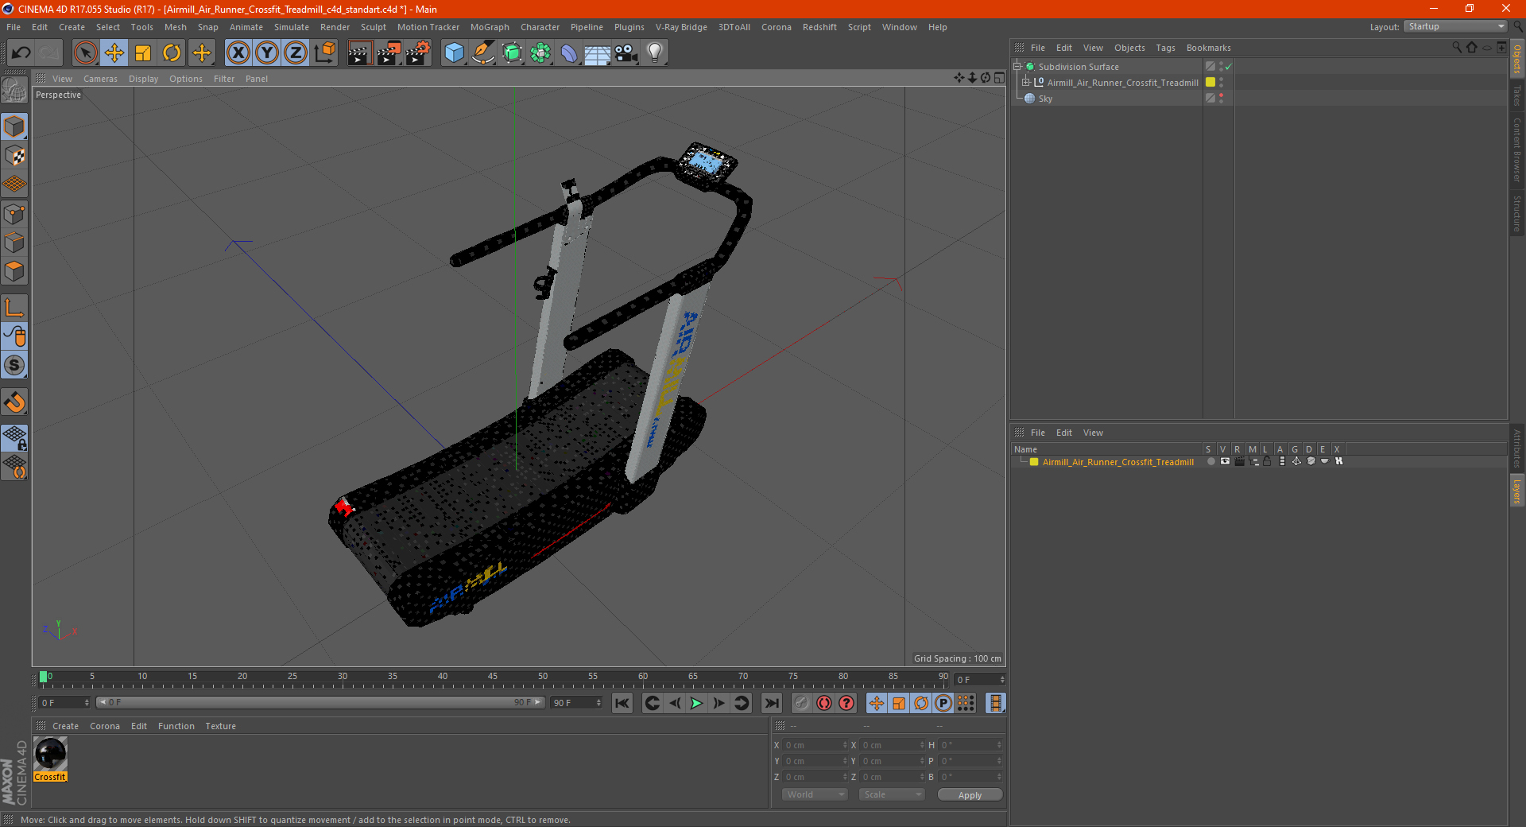Screen dimensions: 1526x827
Task: Open the Render menu
Action: pos(335,27)
